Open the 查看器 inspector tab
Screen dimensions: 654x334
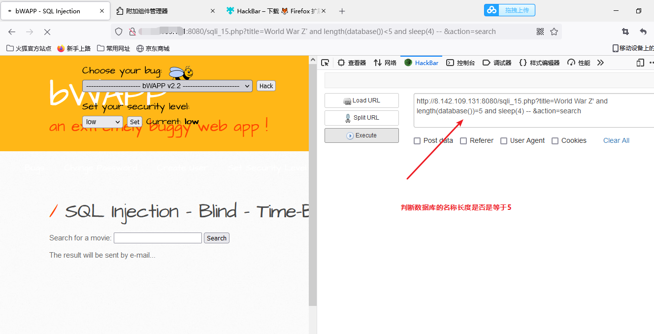coord(352,63)
